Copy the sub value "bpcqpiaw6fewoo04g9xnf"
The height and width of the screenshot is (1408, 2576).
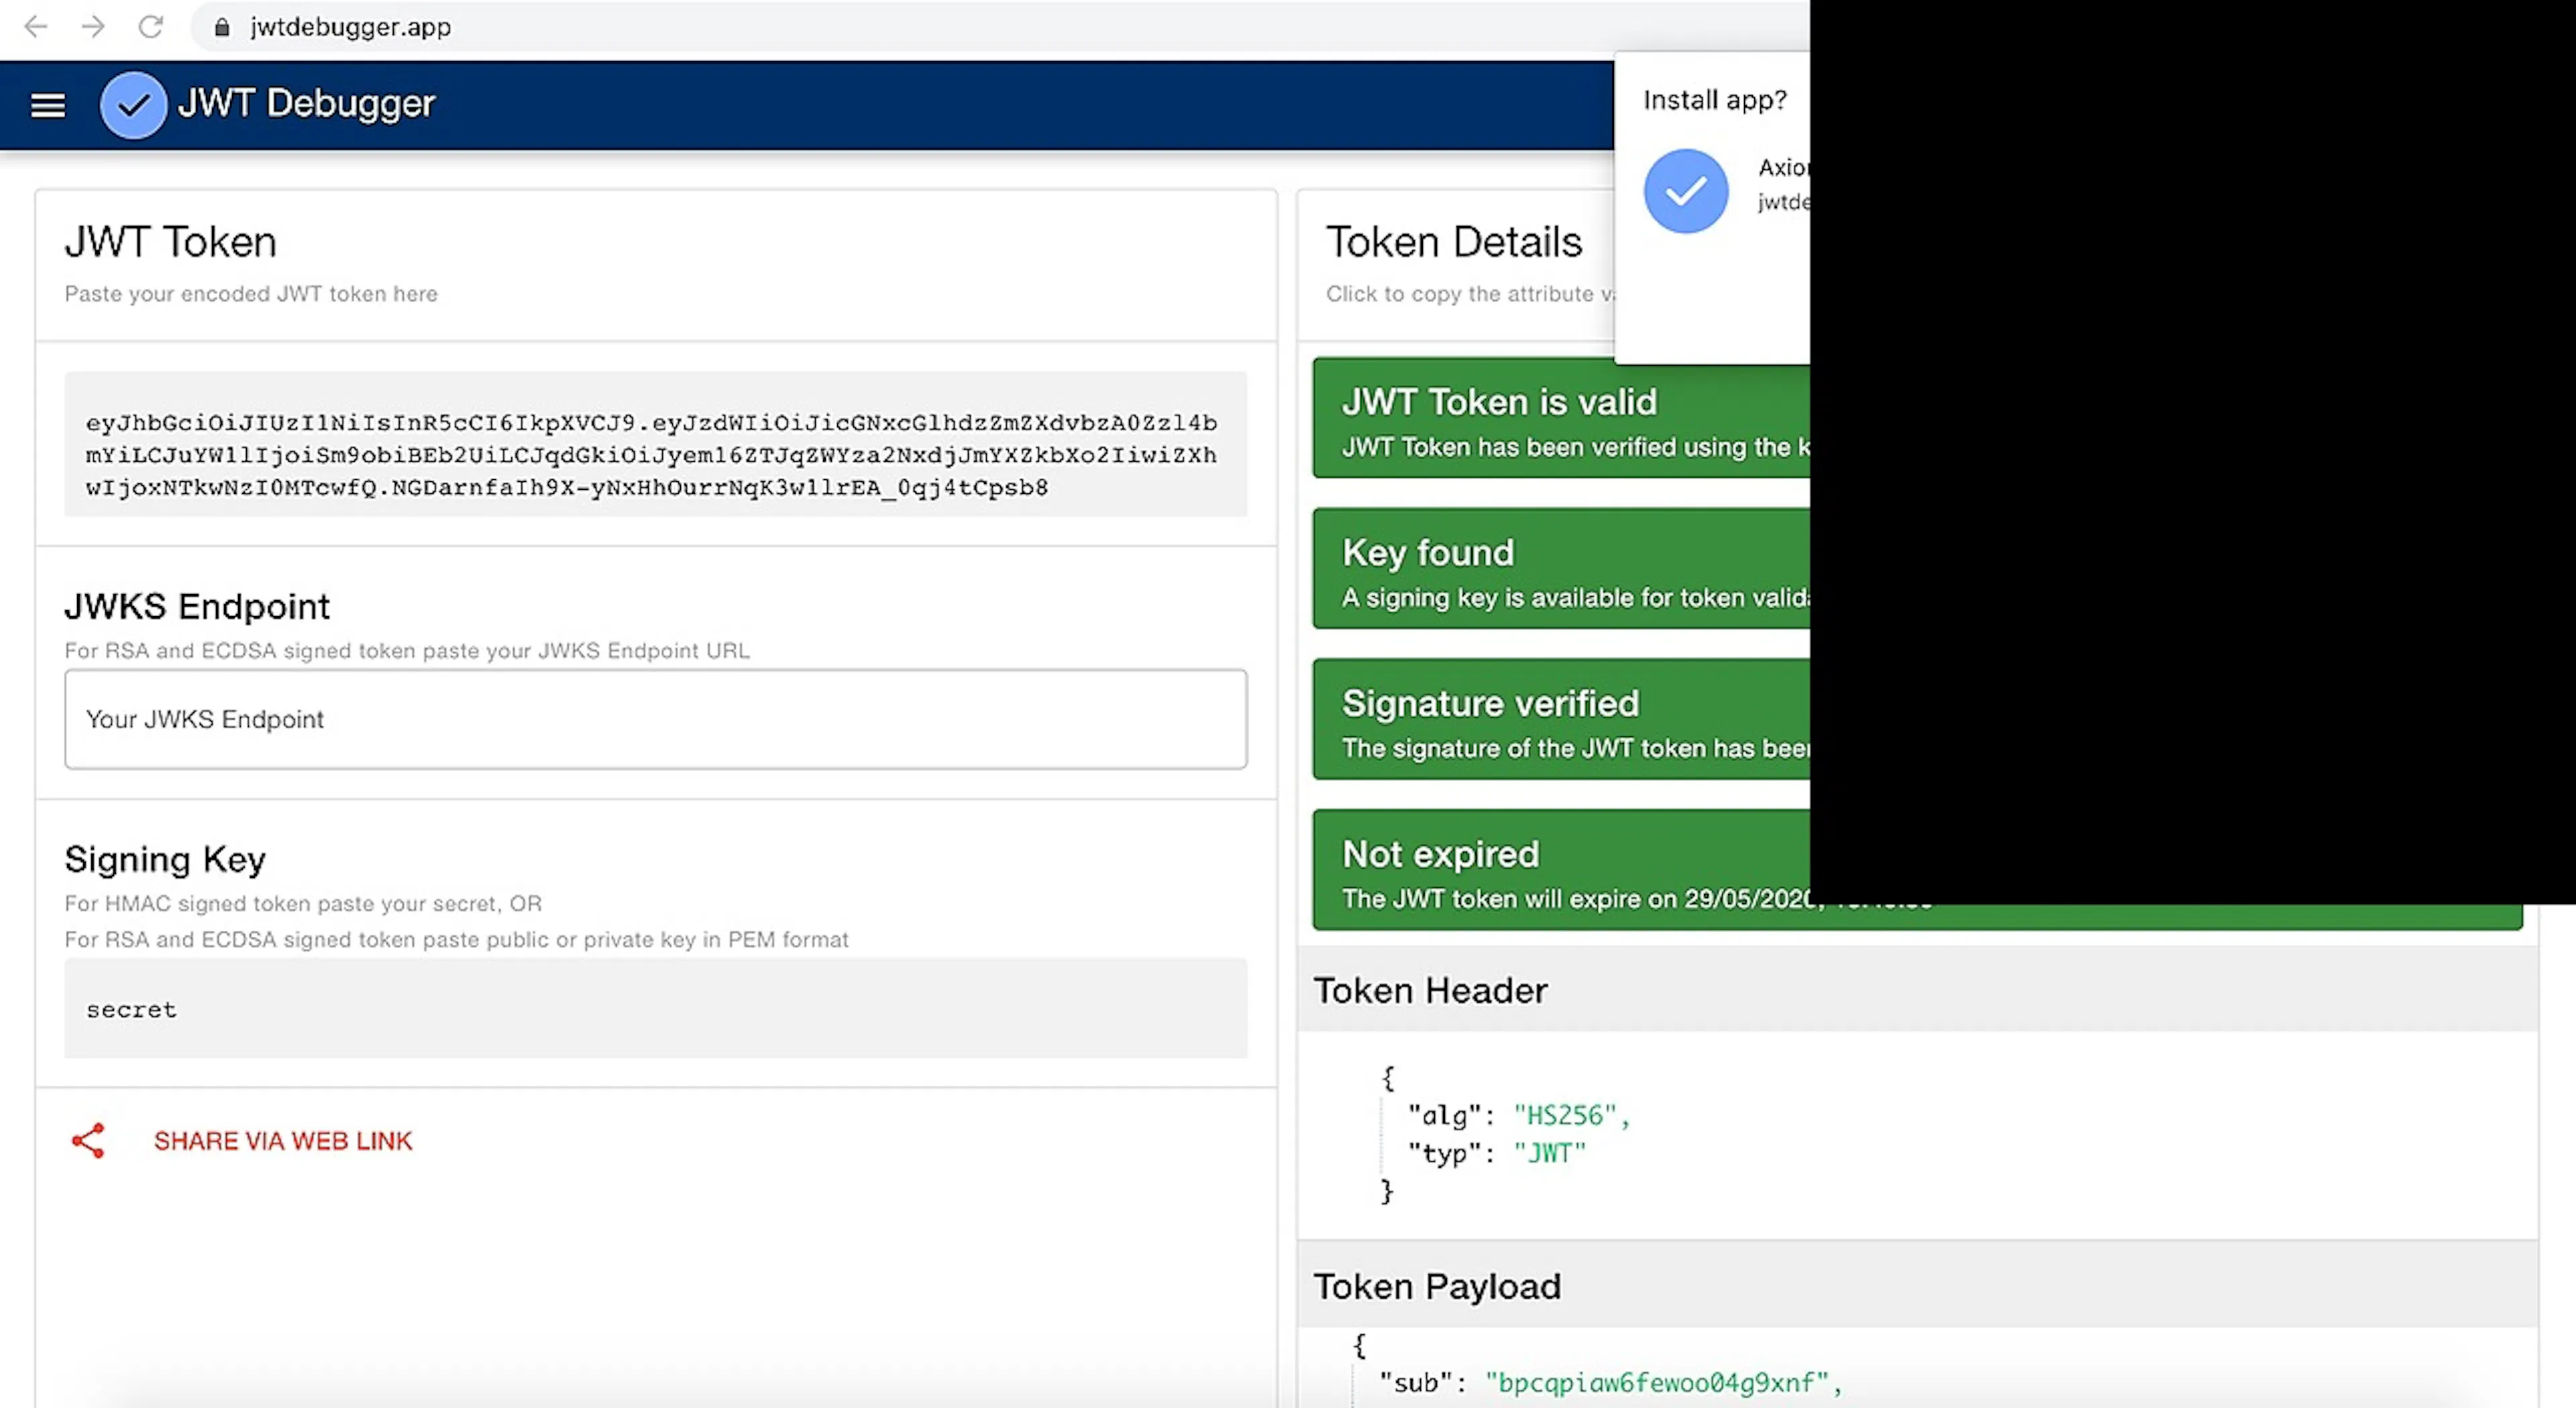click(x=1657, y=1383)
